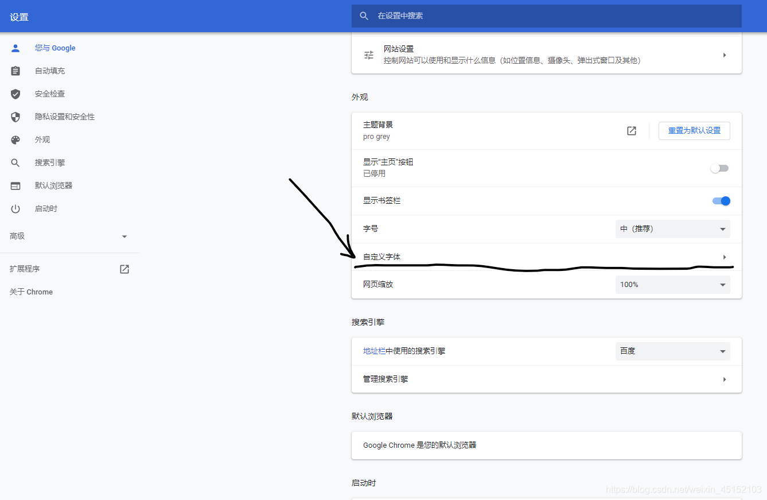Open 关于 Chrome in the sidebar
Screen dimensions: 767x500
[31, 292]
